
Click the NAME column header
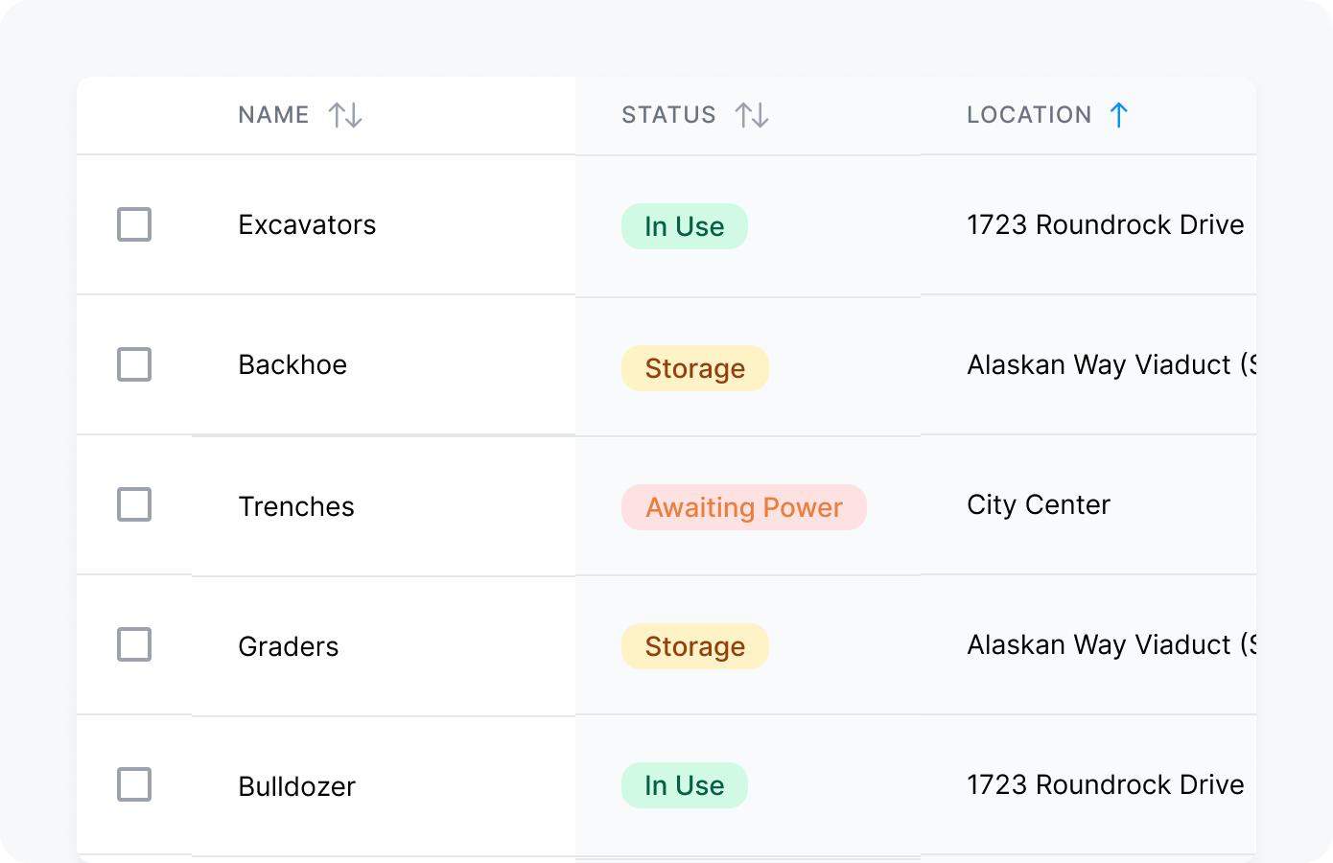click(273, 115)
